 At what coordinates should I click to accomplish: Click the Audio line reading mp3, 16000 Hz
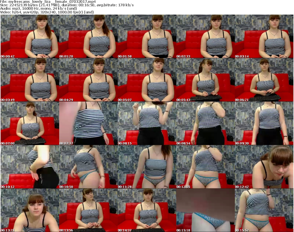pyautogui.click(x=38, y=9)
